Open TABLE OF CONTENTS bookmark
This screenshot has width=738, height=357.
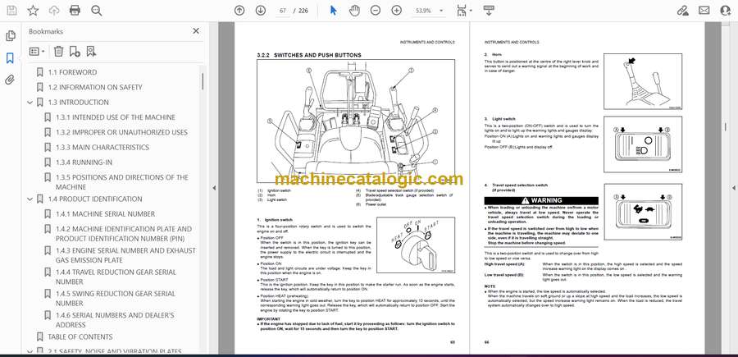(80, 336)
